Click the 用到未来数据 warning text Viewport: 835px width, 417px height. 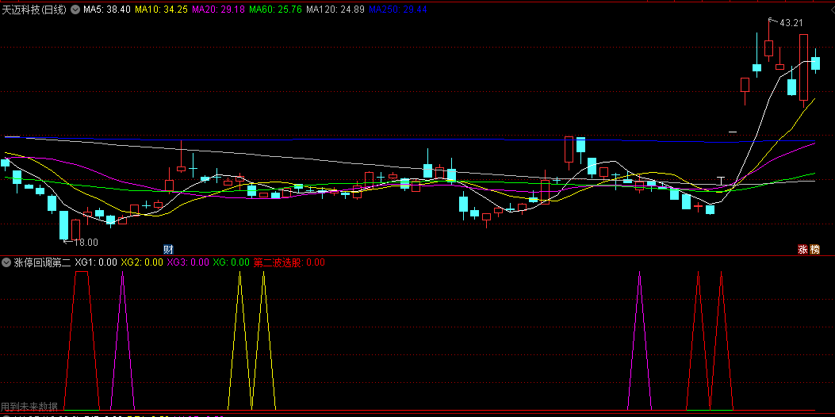coord(29,407)
